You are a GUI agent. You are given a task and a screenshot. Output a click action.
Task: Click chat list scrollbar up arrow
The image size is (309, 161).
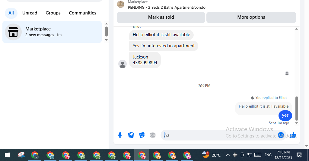click(x=106, y=24)
